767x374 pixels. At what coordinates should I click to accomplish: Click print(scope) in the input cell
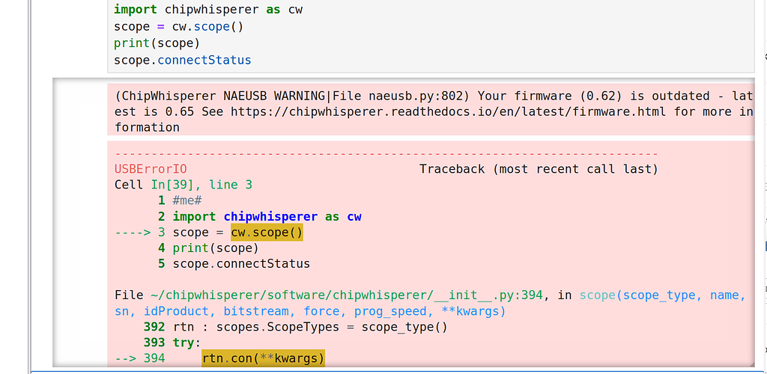157,43
